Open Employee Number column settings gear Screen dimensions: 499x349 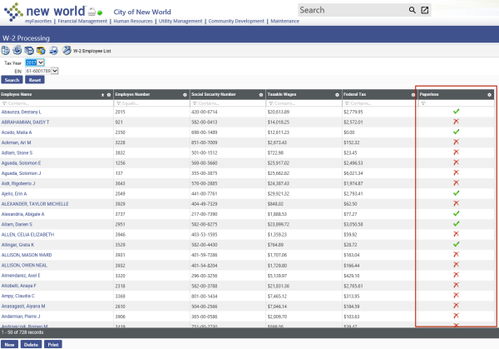185,95
